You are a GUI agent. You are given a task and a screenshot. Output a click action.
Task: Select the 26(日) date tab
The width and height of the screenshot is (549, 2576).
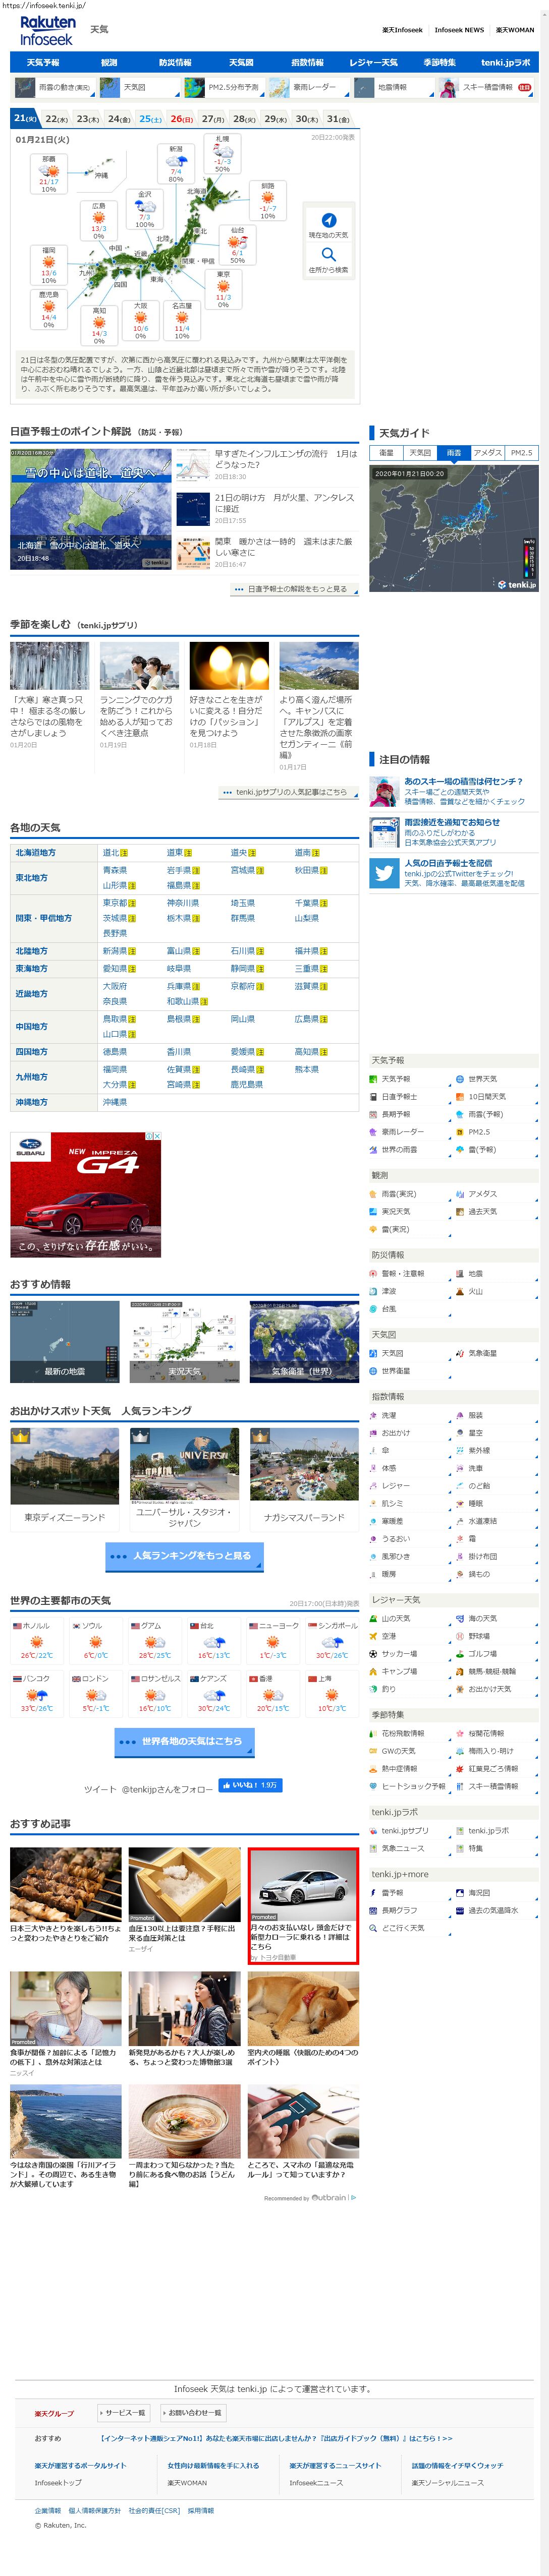(x=181, y=119)
